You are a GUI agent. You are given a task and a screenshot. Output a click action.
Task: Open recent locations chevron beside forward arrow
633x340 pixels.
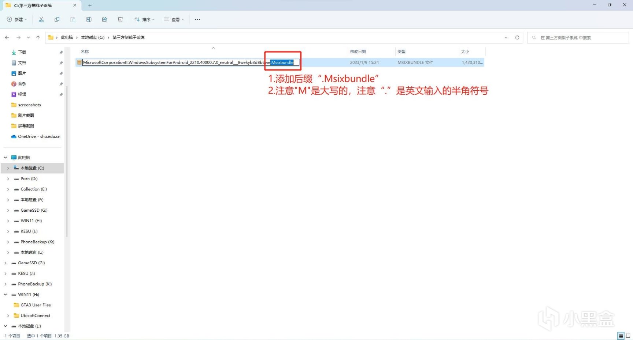coord(28,37)
